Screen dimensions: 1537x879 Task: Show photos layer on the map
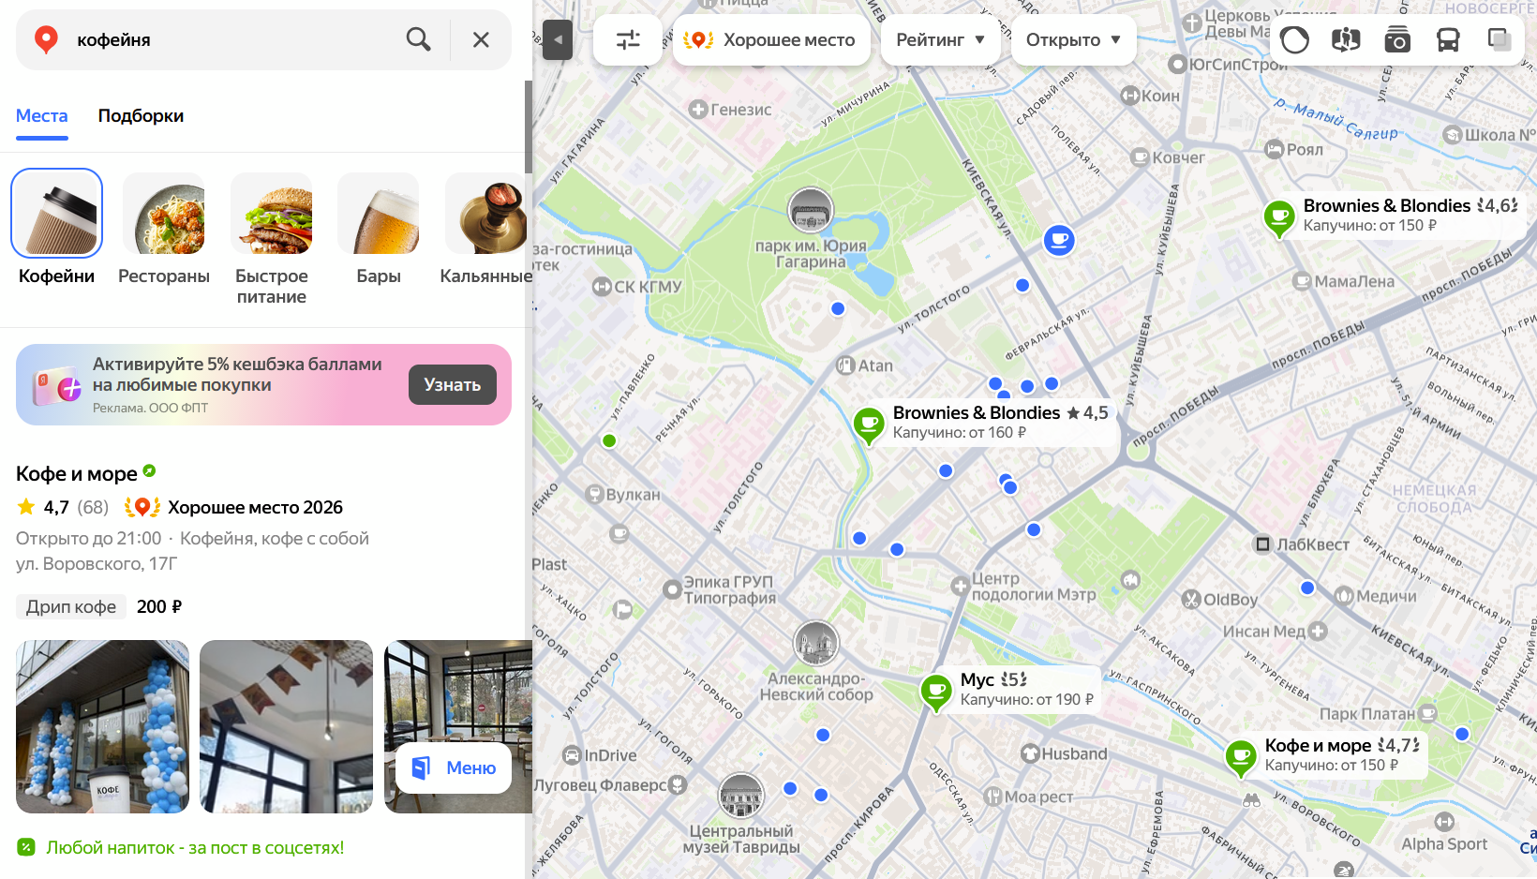(1397, 39)
